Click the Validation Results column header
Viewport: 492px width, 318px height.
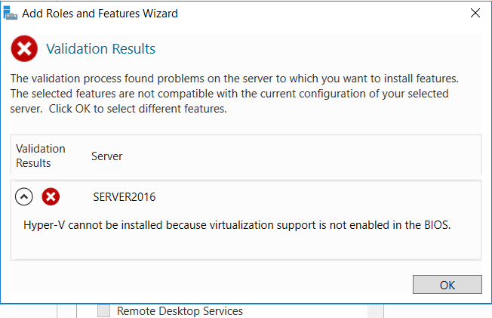coord(41,156)
